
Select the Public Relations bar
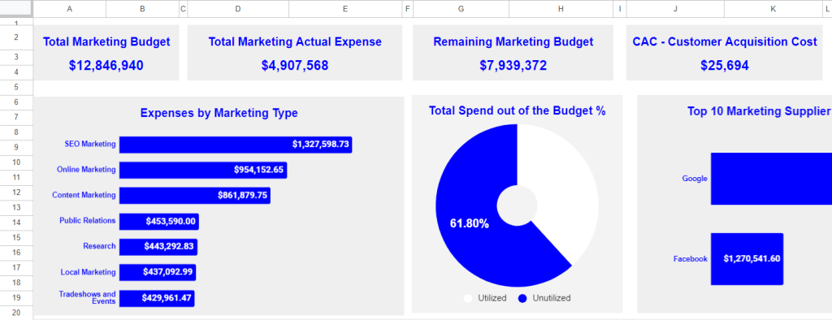(159, 221)
